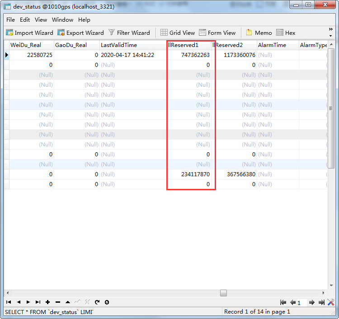
Task: Add a new record with plus icon
Action: 48,302
